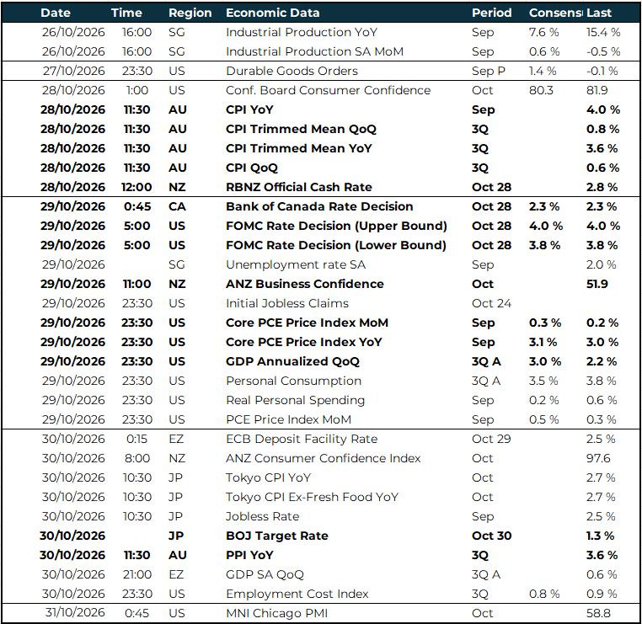Click the Oct 29 period cell
The width and height of the screenshot is (642, 624).
pos(491,439)
